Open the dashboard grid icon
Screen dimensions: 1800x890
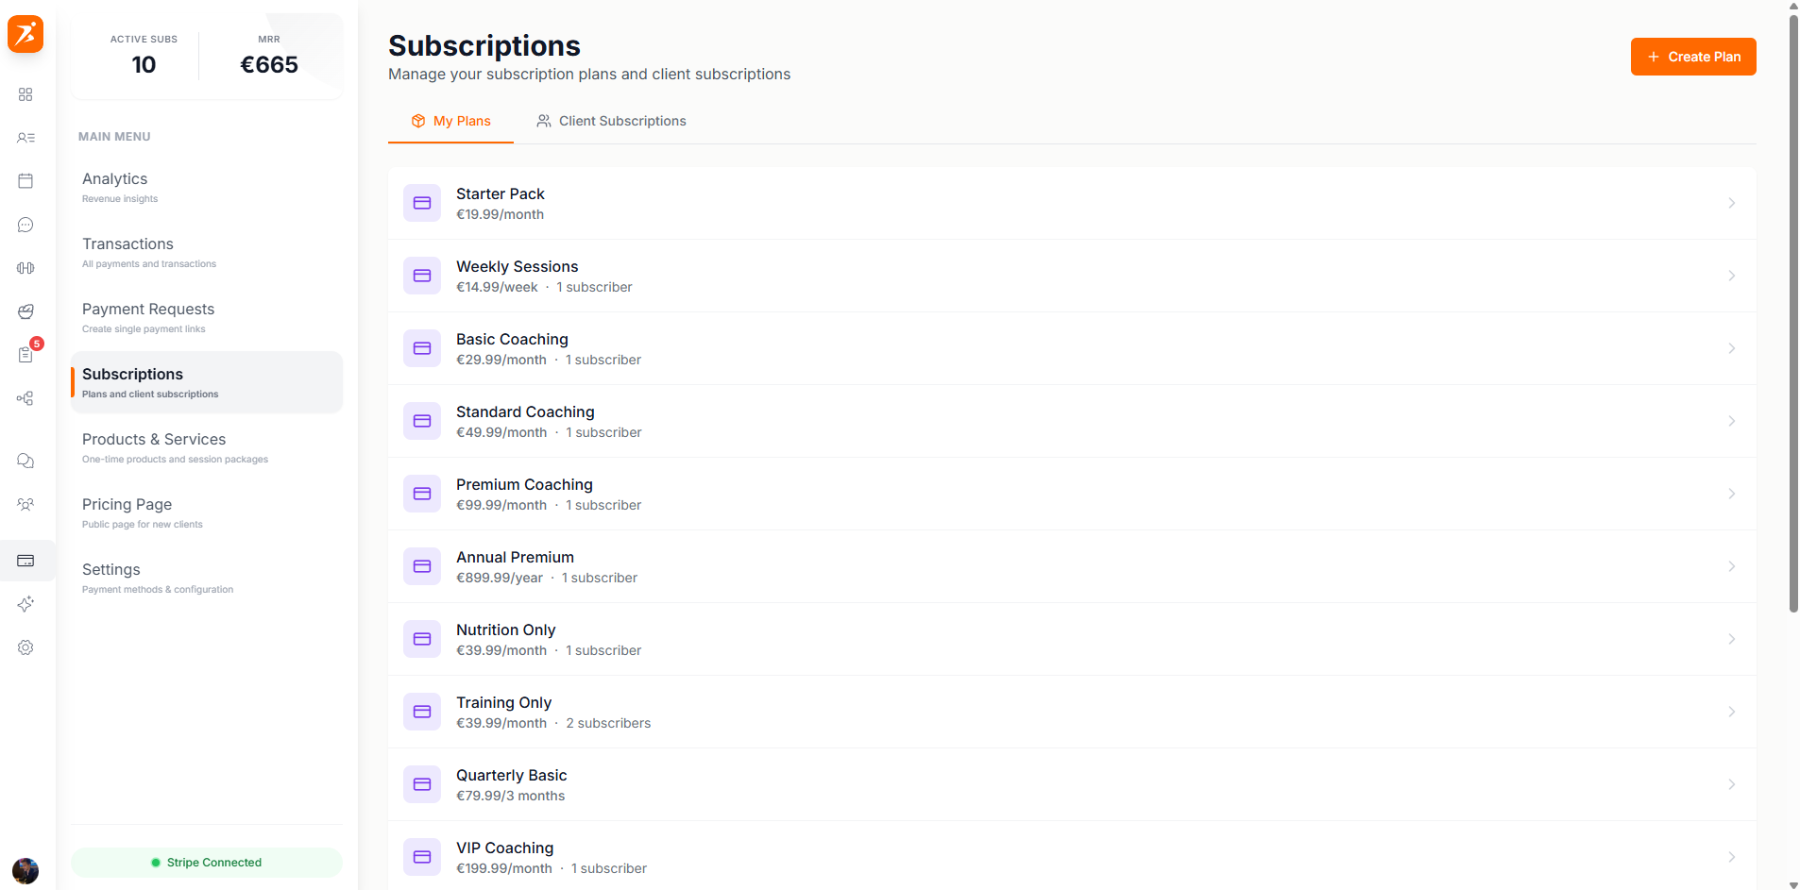click(25, 94)
